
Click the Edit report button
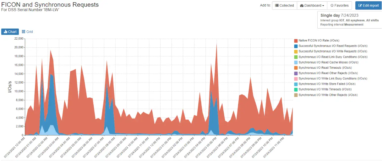[x=368, y=5]
